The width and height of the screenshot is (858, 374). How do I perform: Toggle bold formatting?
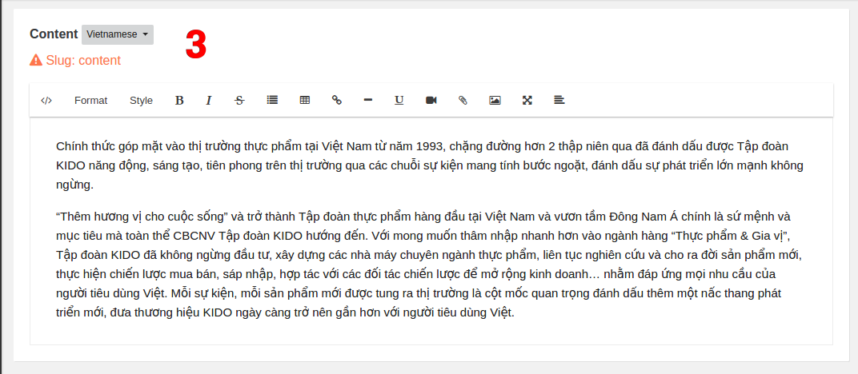[x=179, y=101]
